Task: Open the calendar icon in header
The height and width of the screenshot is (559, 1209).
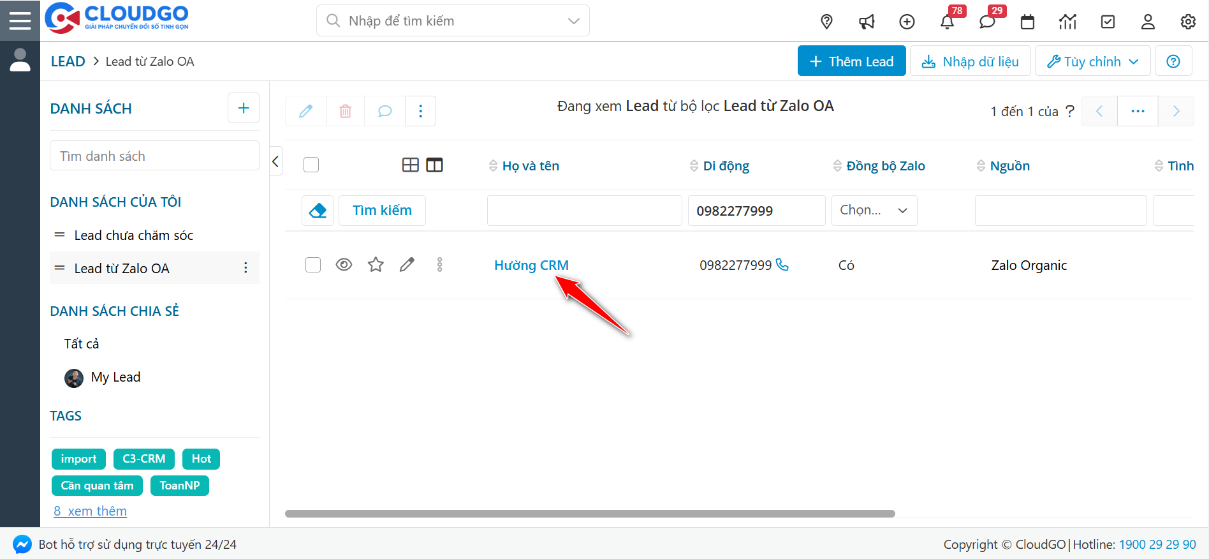Action: (1027, 22)
